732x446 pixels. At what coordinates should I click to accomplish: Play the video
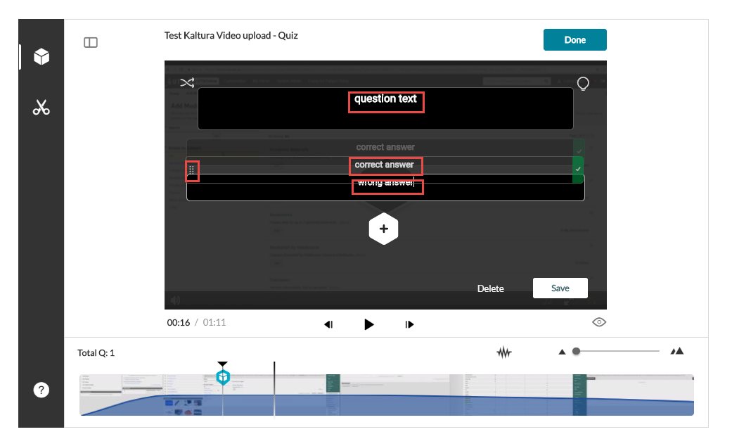[369, 324]
